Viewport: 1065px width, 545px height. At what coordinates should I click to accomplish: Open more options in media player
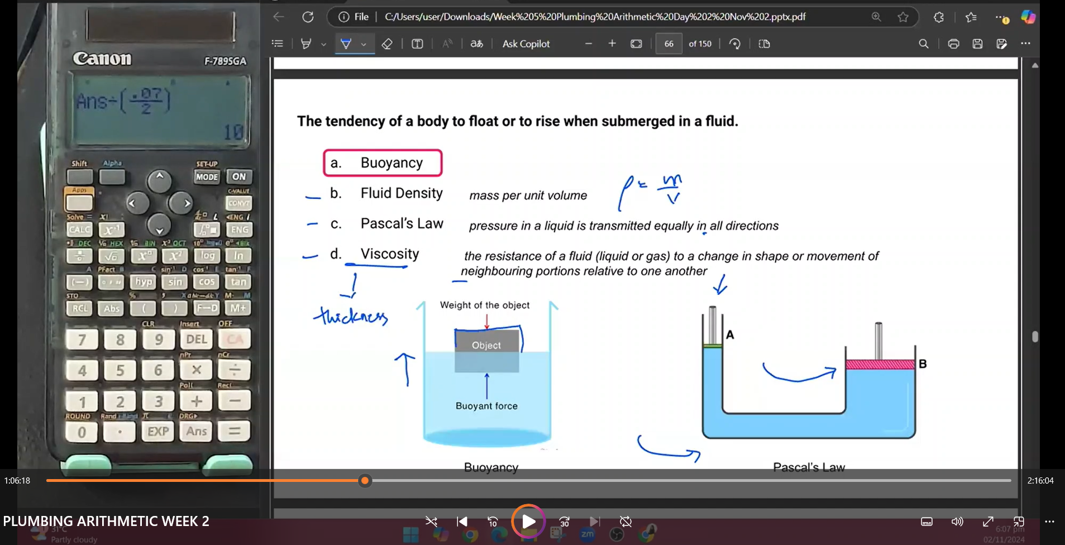point(1049,522)
